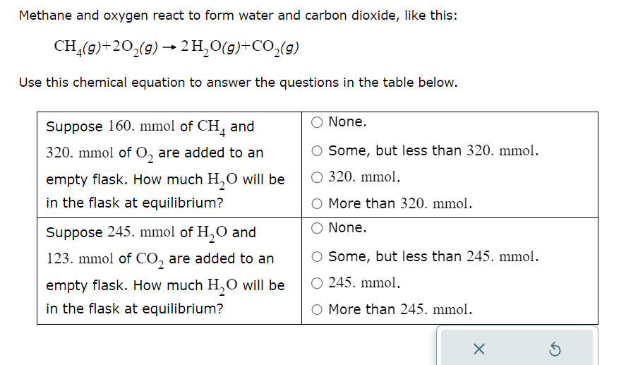Screen dimensions: 626x365
Task: Click the second question cell about 245. mmol H2O
Action: pyautogui.click(x=169, y=271)
